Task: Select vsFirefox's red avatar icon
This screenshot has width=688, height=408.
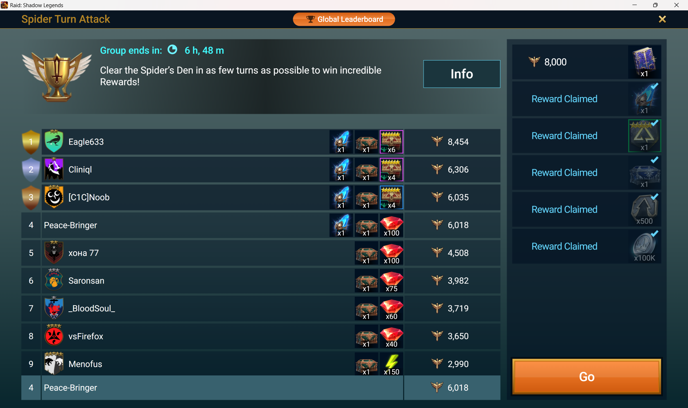Action: (x=54, y=336)
